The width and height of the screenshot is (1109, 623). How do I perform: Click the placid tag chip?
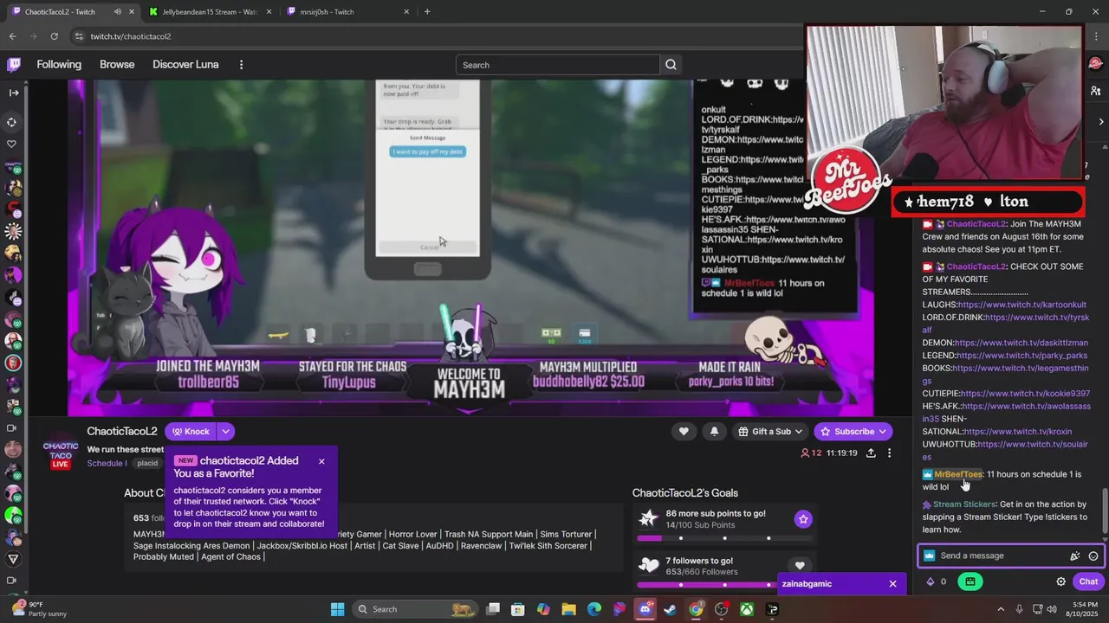click(x=147, y=464)
